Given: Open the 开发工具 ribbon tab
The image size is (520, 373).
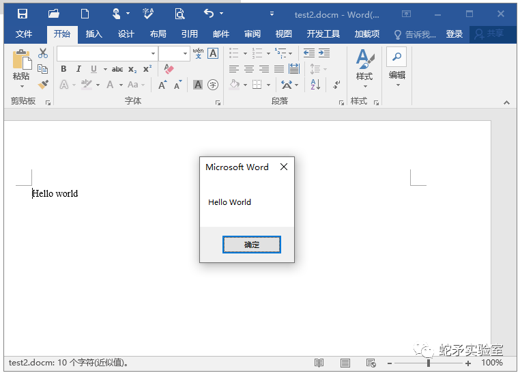Looking at the screenshot, I should 323,34.
